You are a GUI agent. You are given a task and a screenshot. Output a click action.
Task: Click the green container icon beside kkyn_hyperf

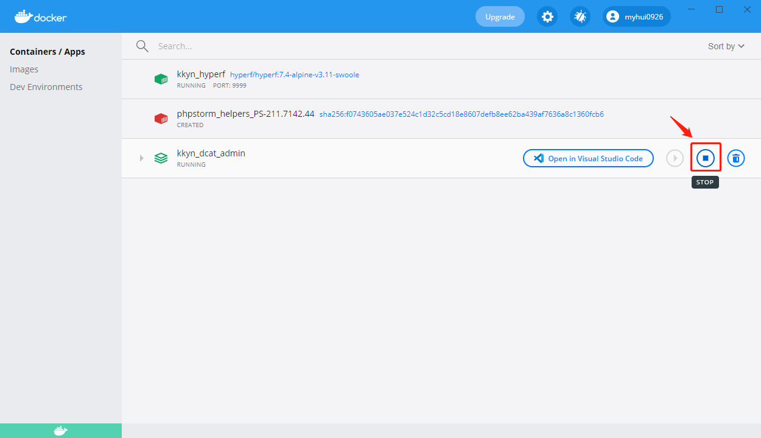[x=161, y=78]
